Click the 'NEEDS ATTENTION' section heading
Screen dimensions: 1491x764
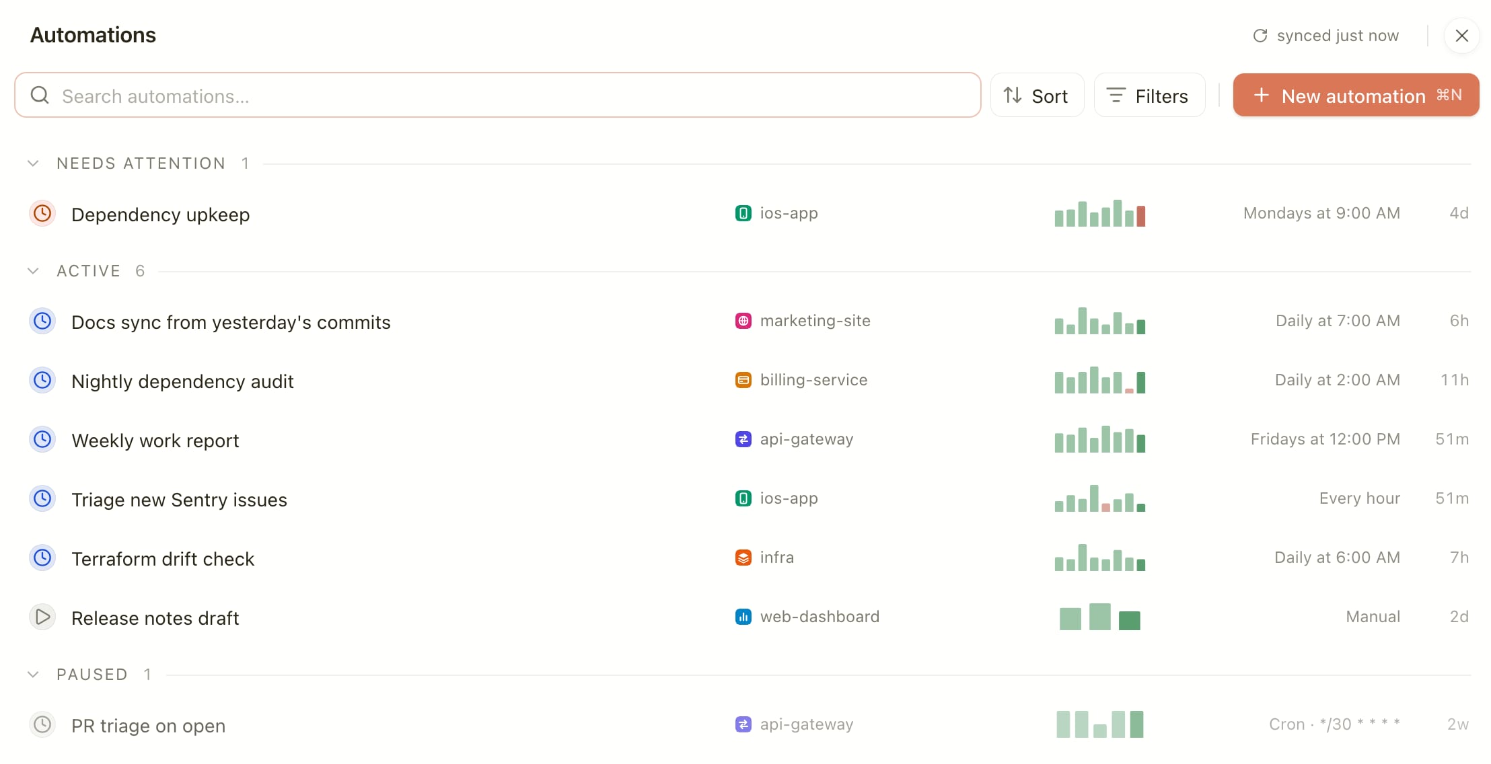tap(141, 163)
